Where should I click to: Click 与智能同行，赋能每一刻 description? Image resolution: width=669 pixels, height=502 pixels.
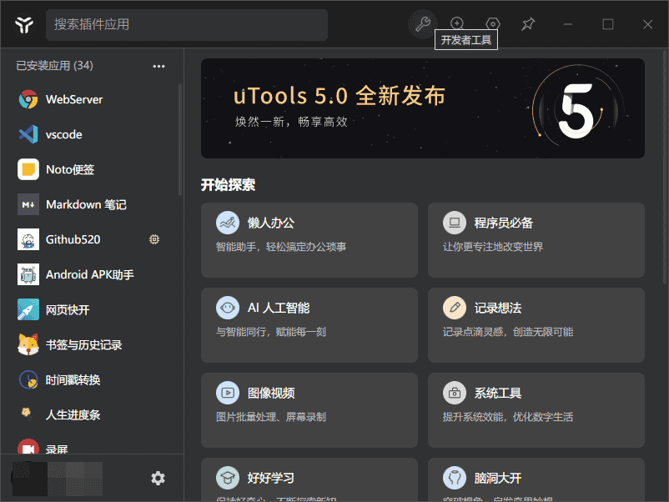click(271, 332)
